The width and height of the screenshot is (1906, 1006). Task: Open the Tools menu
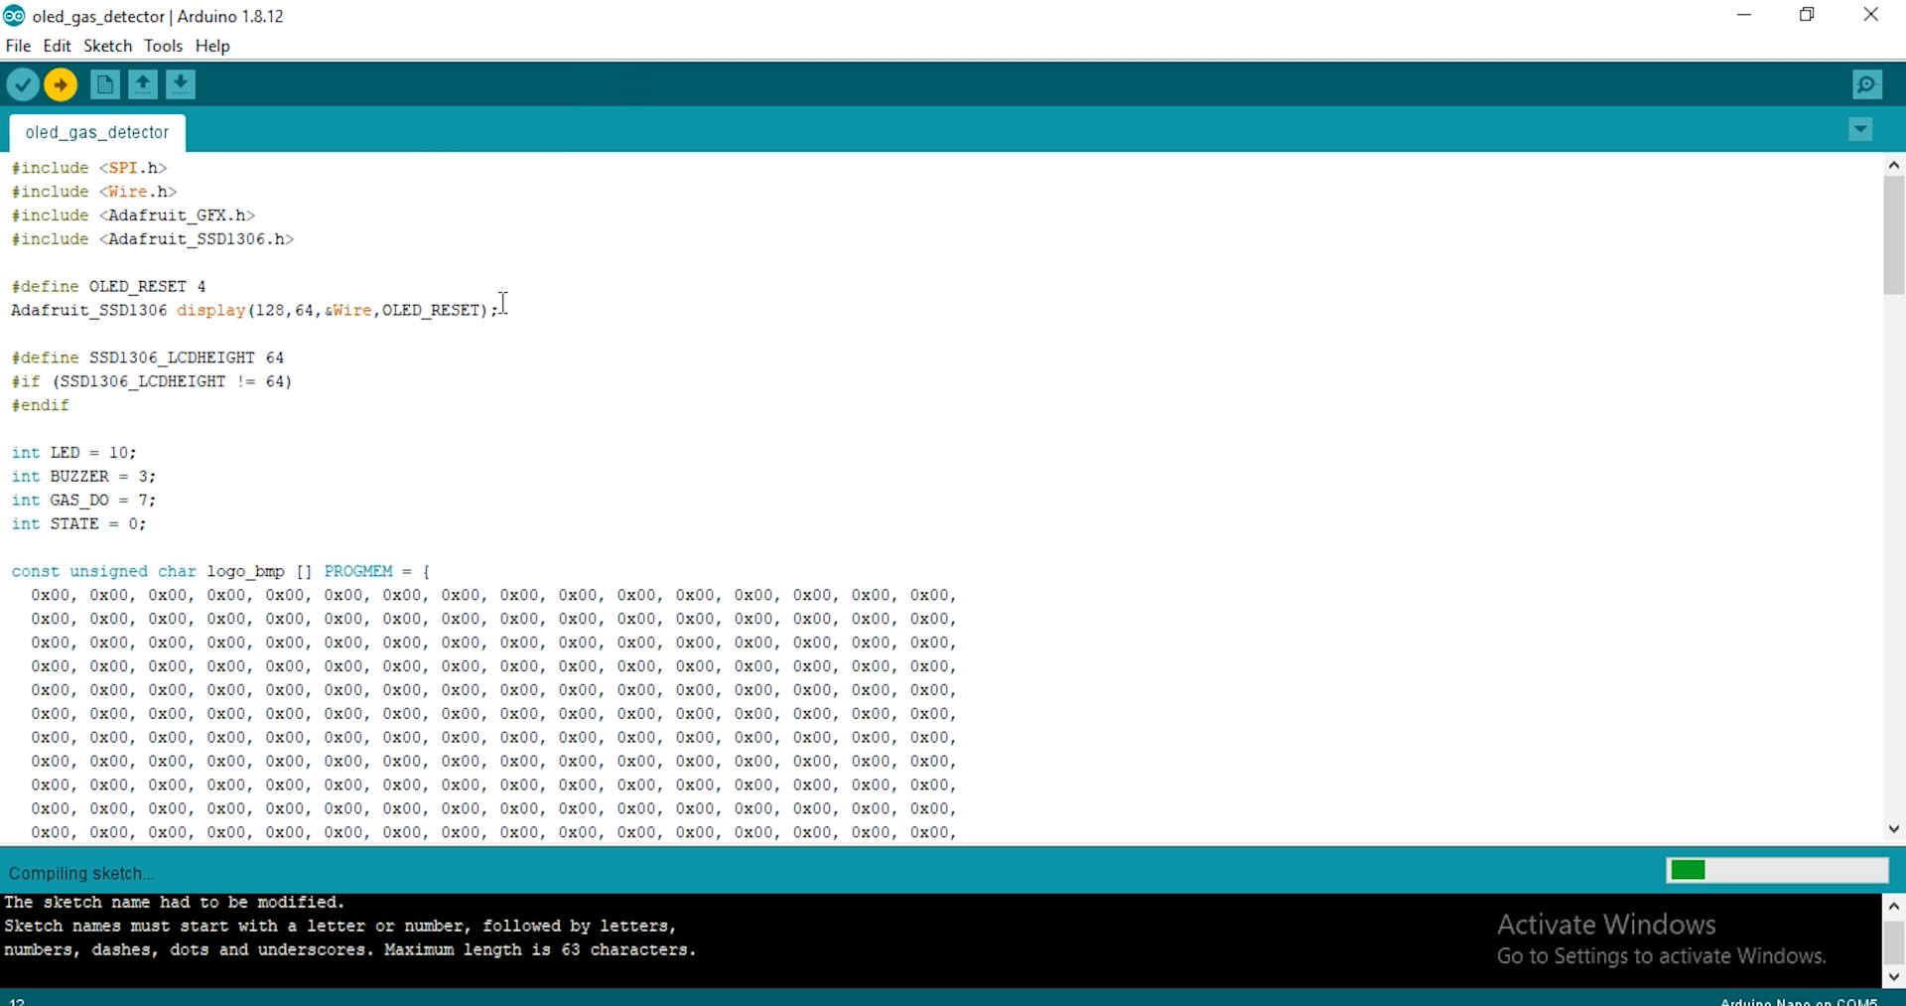click(163, 46)
